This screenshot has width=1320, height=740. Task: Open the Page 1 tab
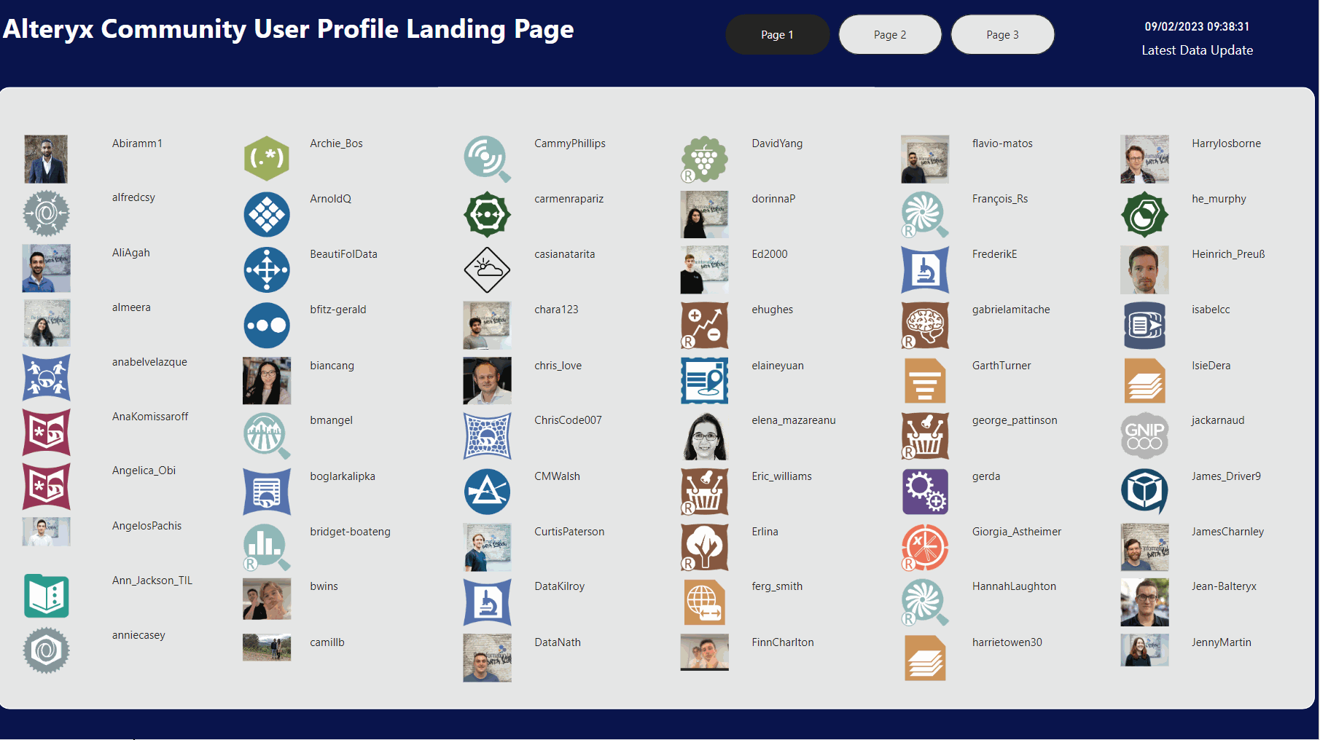[777, 34]
